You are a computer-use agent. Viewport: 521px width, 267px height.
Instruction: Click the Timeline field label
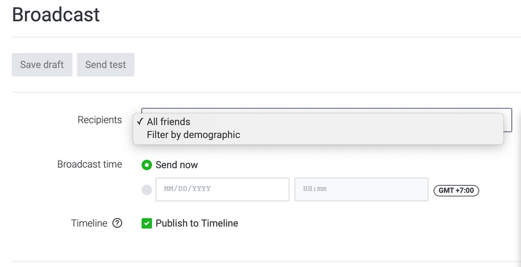(89, 223)
